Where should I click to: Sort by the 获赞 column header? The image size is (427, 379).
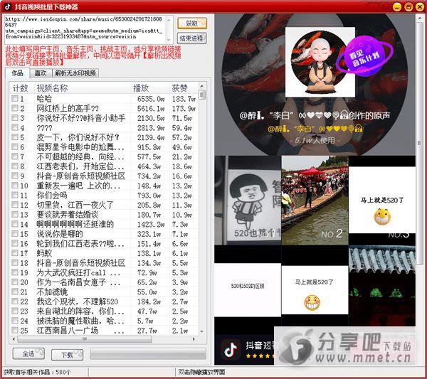184,88
